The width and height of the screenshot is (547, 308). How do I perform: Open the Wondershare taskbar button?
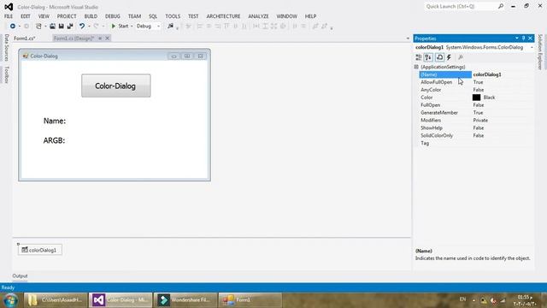tap(185, 300)
